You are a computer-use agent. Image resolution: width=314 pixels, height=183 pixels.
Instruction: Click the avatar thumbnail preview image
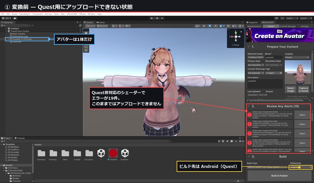click(297, 72)
